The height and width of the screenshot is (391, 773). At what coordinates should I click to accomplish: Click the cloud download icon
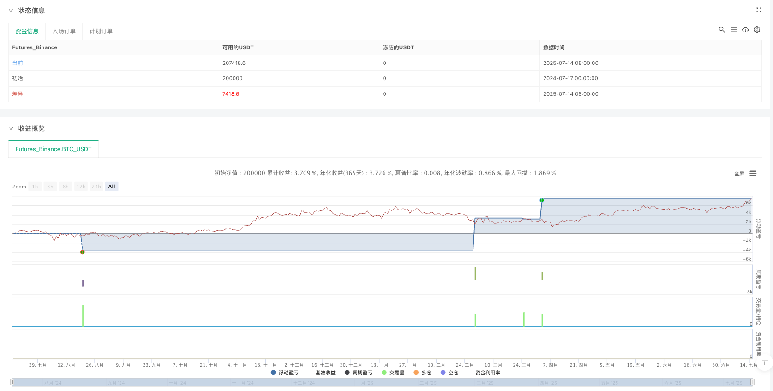tap(745, 29)
